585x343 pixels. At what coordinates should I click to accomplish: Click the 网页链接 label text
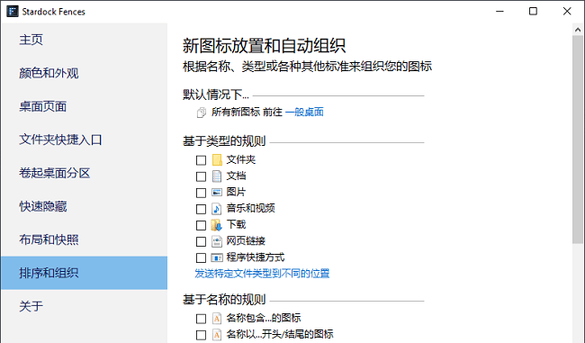246,241
